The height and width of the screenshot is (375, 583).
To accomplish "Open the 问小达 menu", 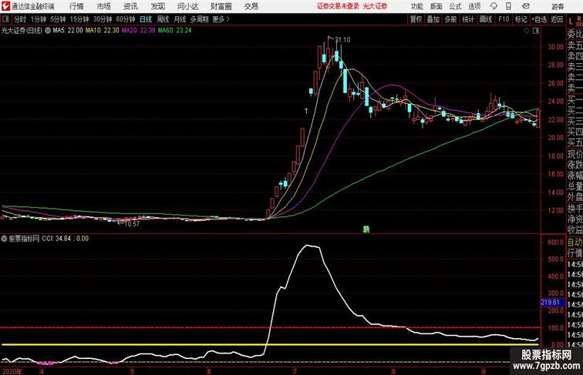I will pyautogui.click(x=187, y=6).
